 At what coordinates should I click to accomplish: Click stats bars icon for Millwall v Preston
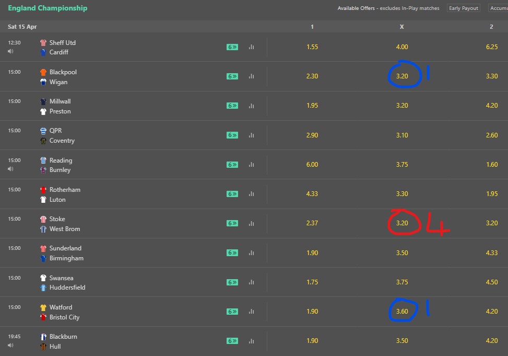coord(251,106)
